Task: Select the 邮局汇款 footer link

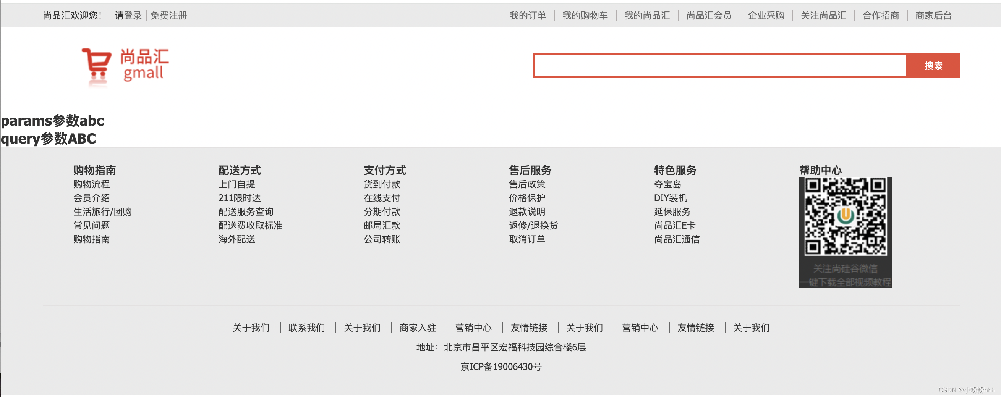Action: click(382, 226)
